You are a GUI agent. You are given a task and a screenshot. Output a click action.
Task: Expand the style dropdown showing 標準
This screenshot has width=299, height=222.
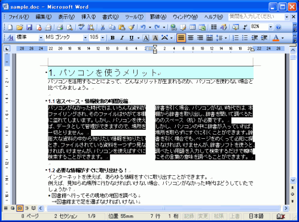[41, 38]
